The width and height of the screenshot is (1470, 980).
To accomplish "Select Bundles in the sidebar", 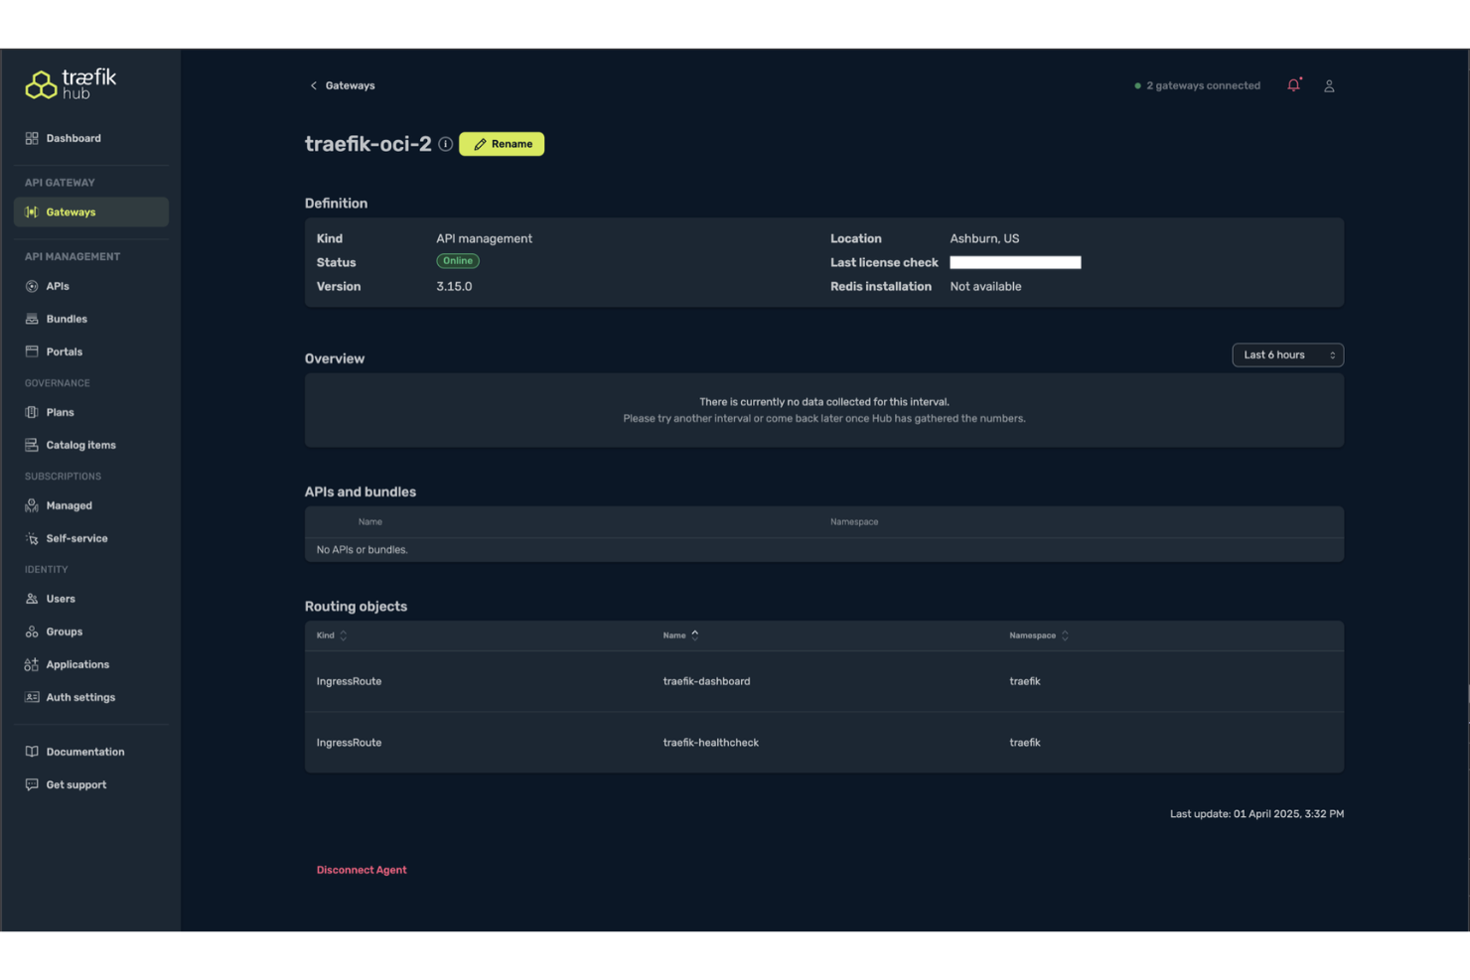I will click(67, 319).
